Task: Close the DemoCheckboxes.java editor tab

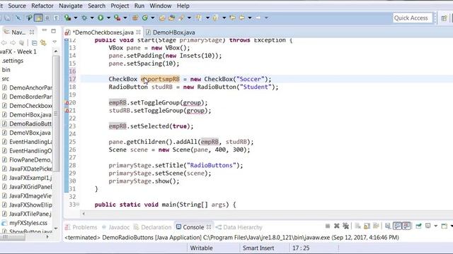Action: coord(139,32)
